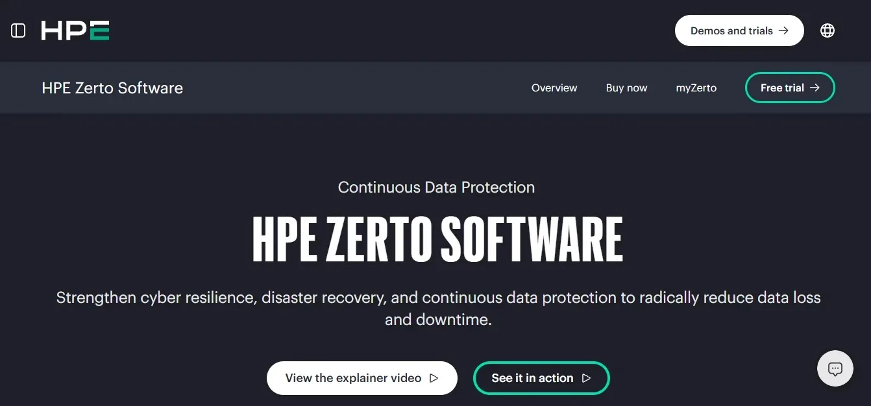
Task: Open the sidebar panel toggle icon
Action: 18,30
